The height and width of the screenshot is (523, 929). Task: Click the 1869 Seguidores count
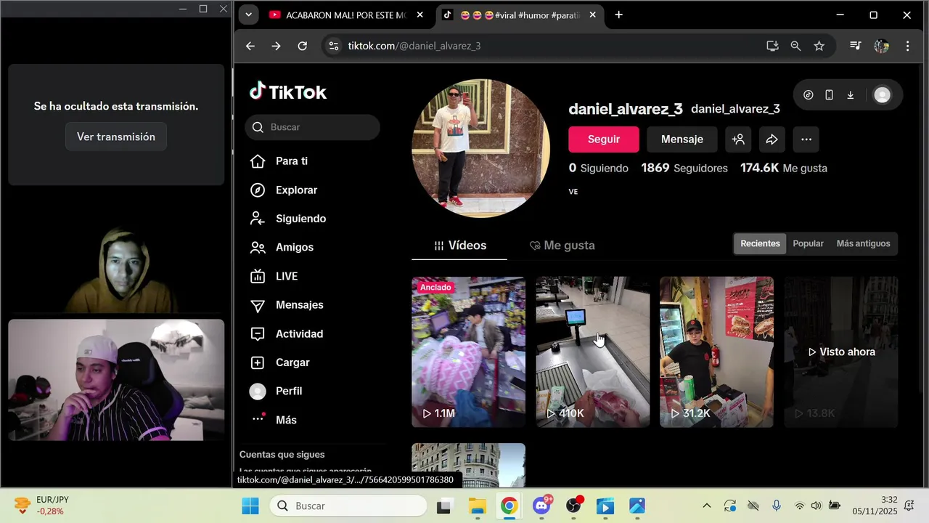pyautogui.click(x=684, y=168)
